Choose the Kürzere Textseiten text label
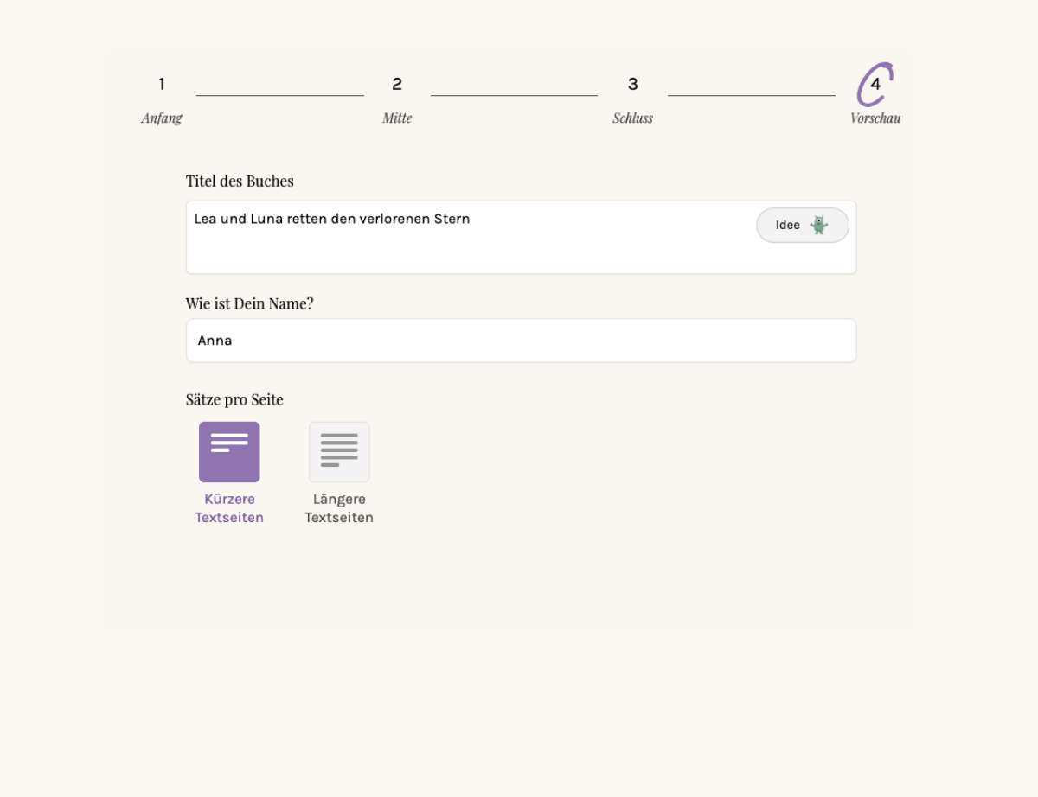 (x=229, y=508)
